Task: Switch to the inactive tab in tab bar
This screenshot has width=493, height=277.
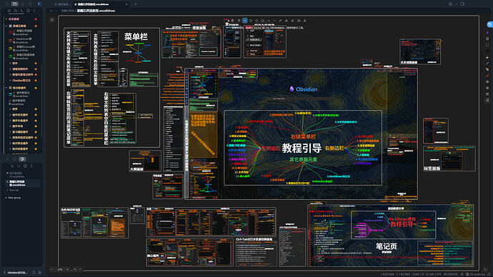Action: pyautogui.click(x=62, y=4)
